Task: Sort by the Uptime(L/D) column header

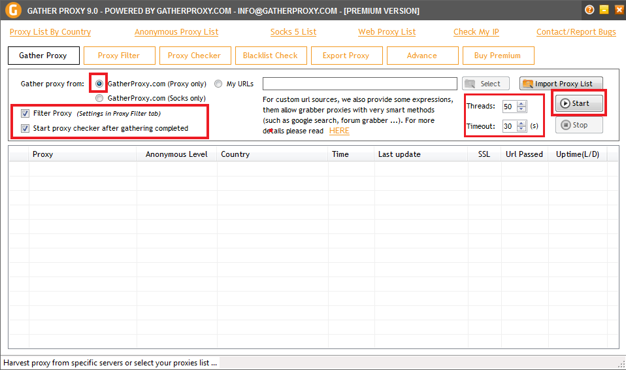Action: coord(578,154)
